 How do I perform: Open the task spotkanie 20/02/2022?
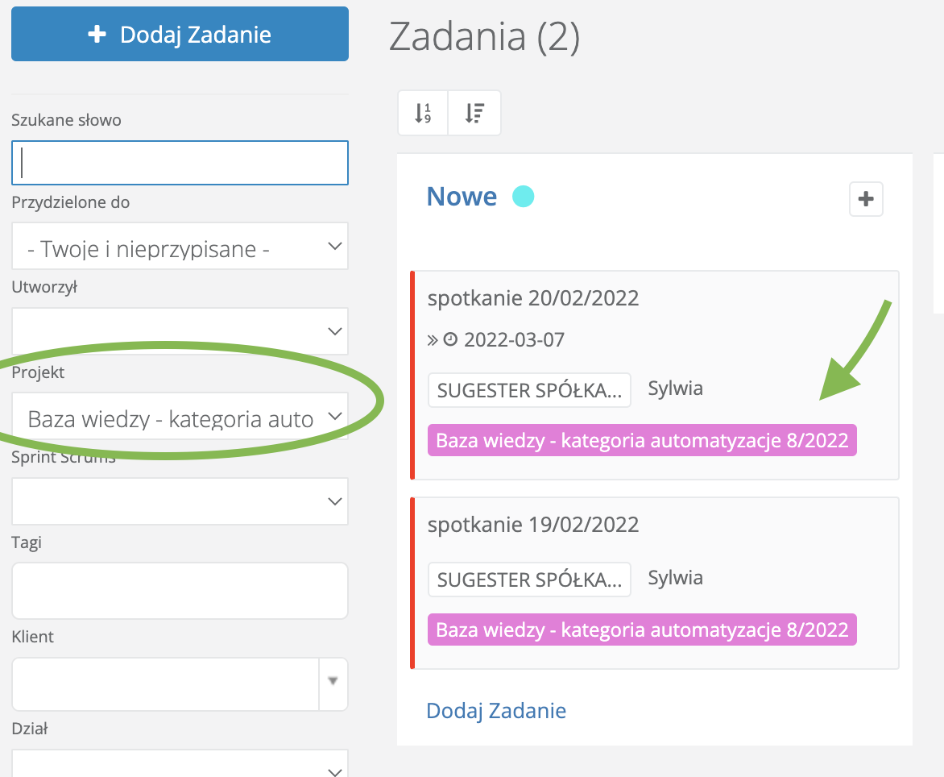click(x=533, y=298)
